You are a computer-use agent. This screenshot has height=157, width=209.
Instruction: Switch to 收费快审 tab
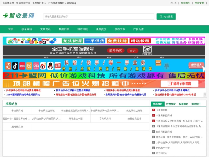171,104
